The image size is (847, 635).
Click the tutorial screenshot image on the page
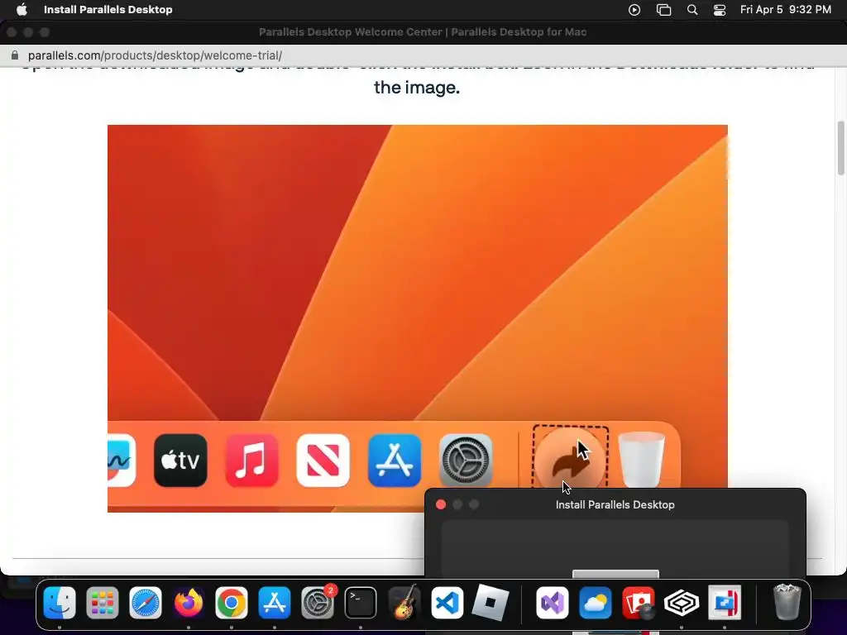pyautogui.click(x=418, y=318)
